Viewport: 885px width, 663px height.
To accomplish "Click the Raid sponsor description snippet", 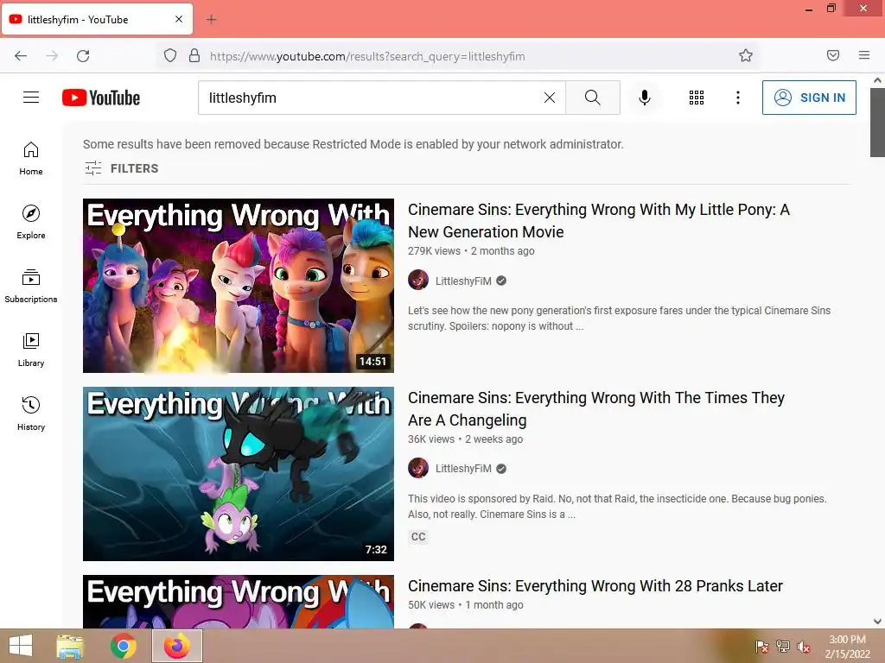I will [x=617, y=506].
